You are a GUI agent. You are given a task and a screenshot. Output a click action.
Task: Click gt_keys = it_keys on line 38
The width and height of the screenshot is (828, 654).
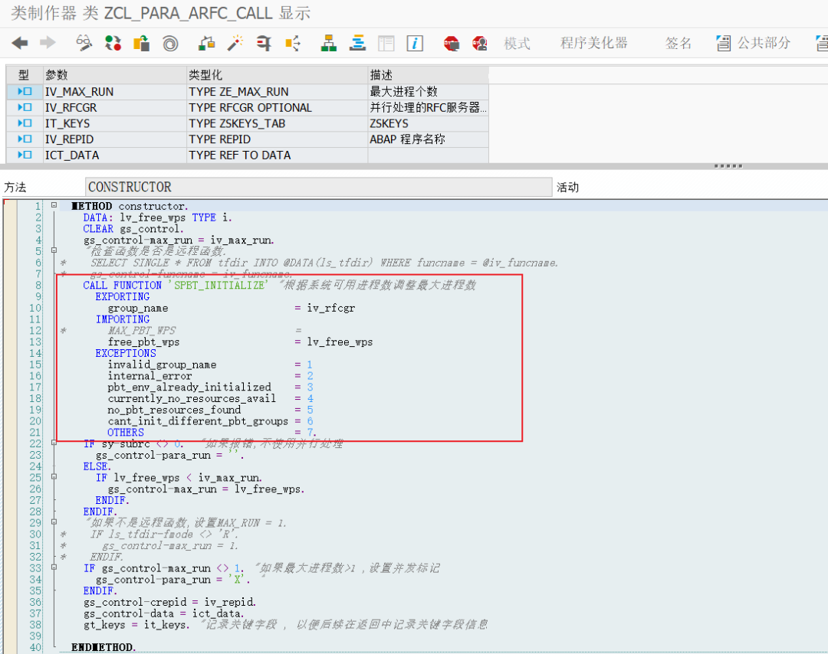click(x=136, y=624)
